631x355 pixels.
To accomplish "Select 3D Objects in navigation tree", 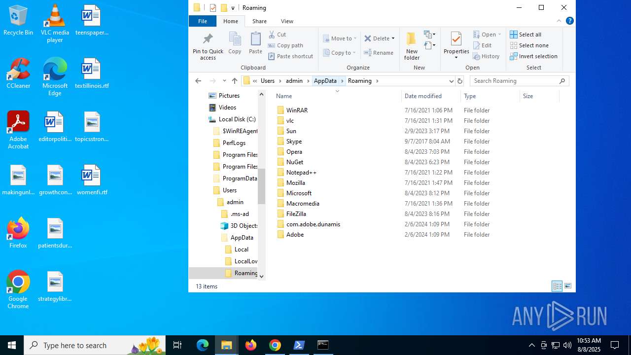I will 239,226.
